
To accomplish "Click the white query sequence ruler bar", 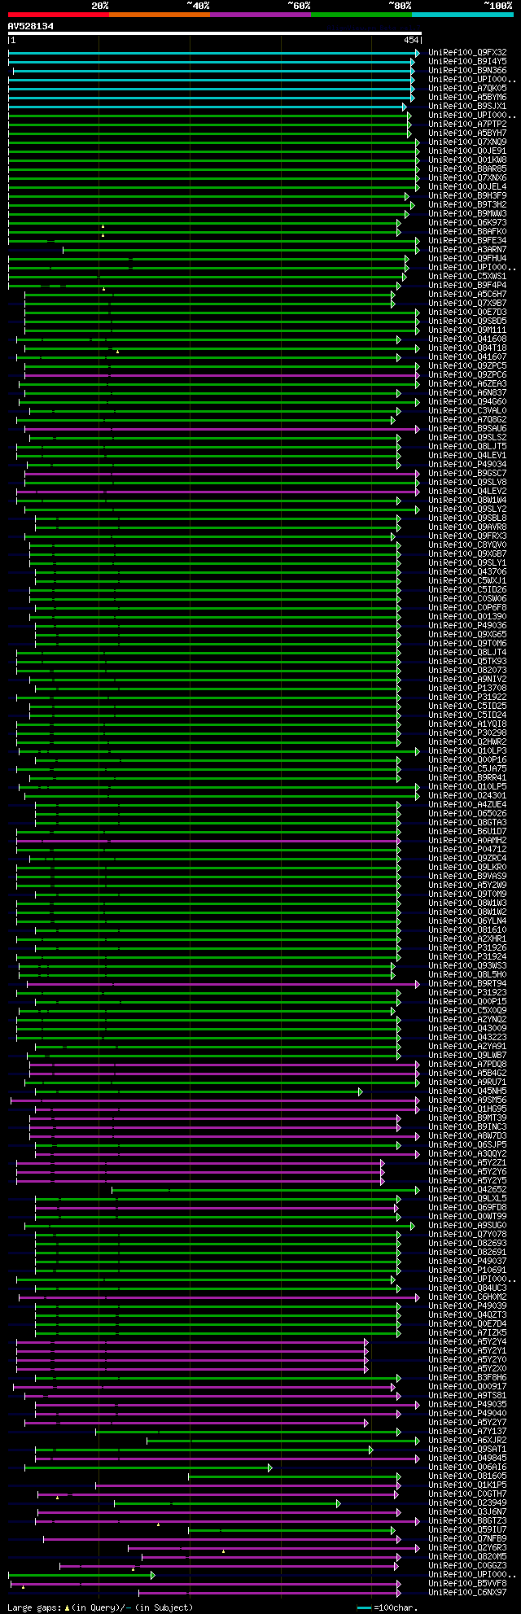I will coord(214,33).
